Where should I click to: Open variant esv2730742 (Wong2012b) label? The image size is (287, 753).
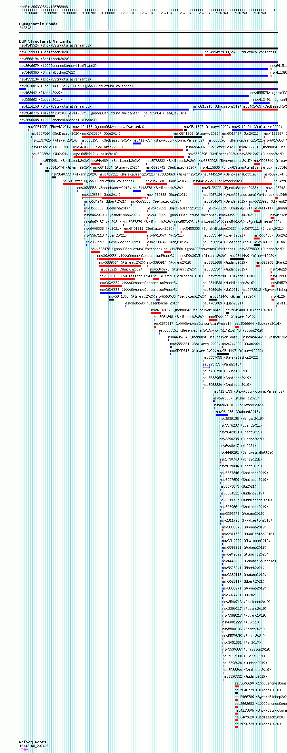(168, 242)
